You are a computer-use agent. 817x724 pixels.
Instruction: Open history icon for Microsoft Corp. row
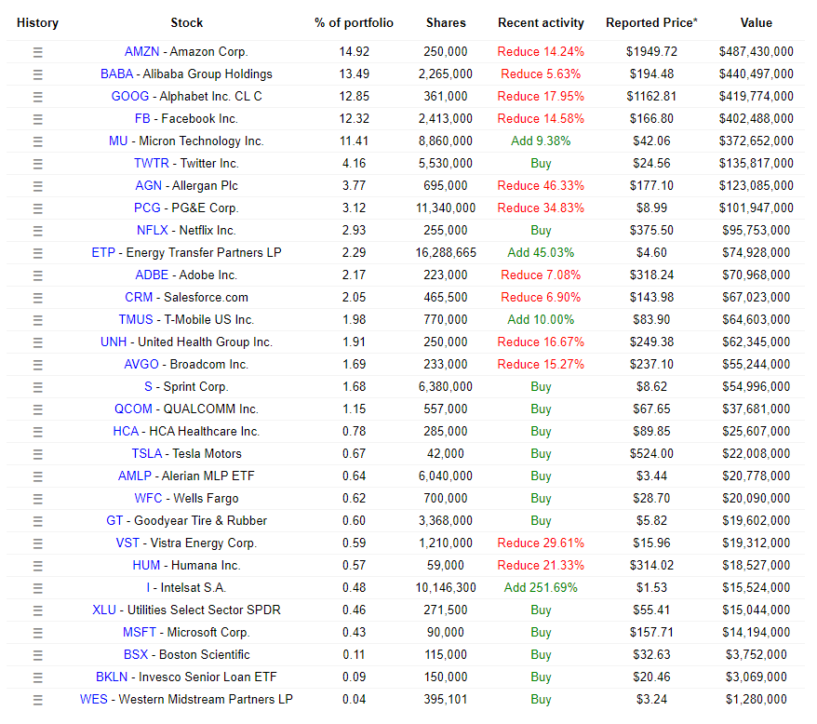coord(37,634)
